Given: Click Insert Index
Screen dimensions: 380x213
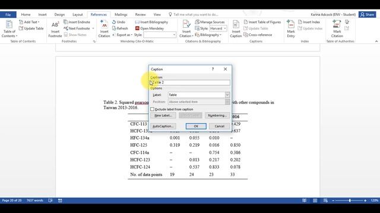Looking at the screenshot, I should (x=309, y=22).
